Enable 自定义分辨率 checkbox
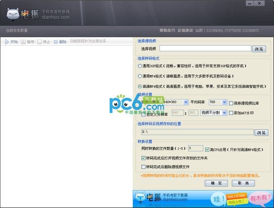Viewport: 274px width, 208px height. coord(143,115)
